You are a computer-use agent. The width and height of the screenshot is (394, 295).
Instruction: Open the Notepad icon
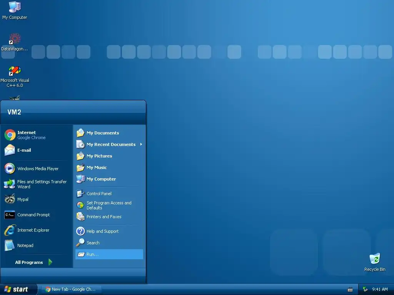(x=10, y=245)
